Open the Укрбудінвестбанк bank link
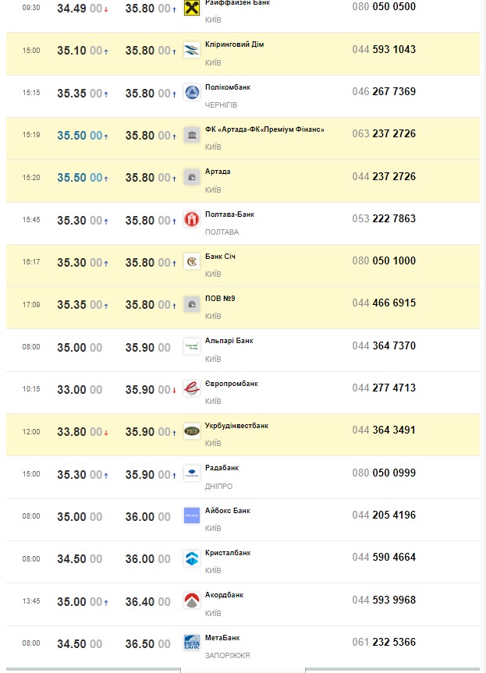This screenshot has width=486, height=673. tap(236, 426)
